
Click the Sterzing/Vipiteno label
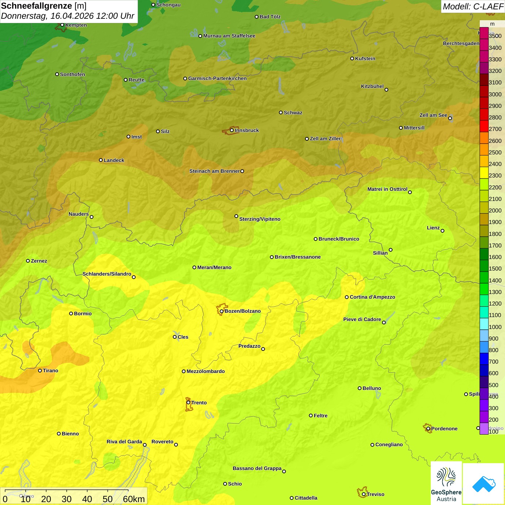[260, 219]
